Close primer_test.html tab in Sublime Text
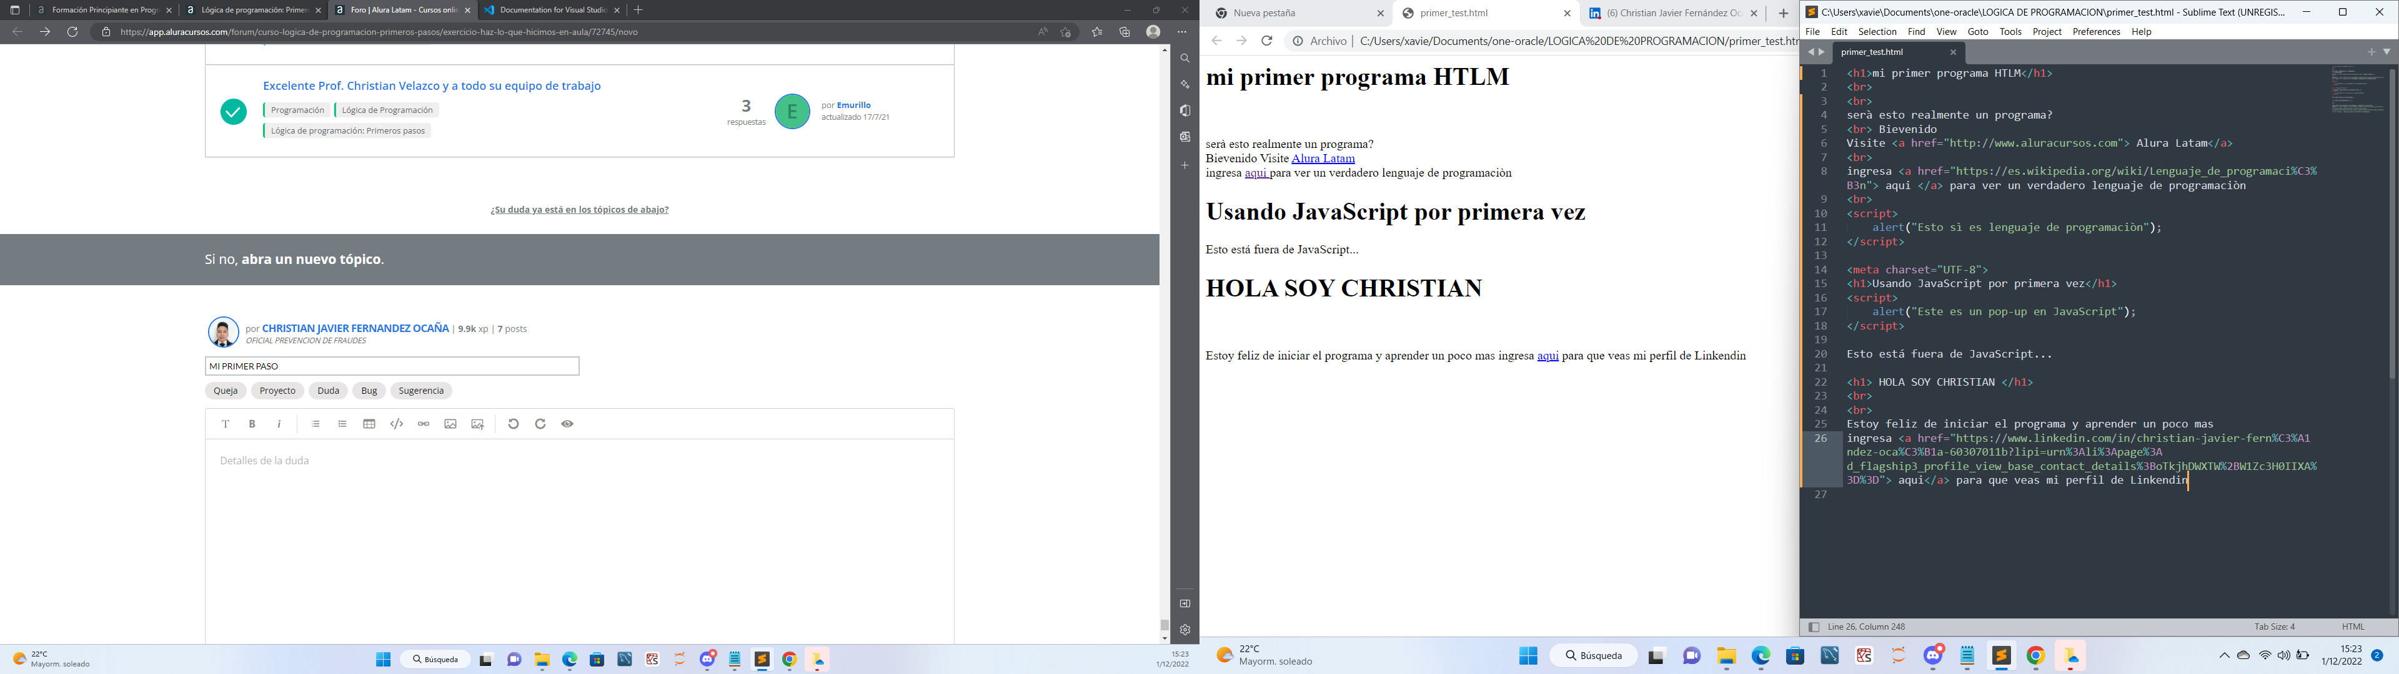The height and width of the screenshot is (674, 2399). [1953, 53]
